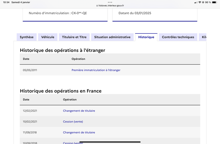The image size is (220, 144).
Task: Open Cession (vente) dated 10/09/2018
Action: (x=73, y=143)
